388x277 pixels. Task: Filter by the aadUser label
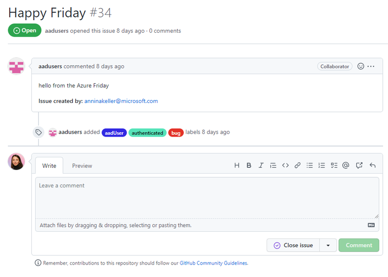(114, 133)
